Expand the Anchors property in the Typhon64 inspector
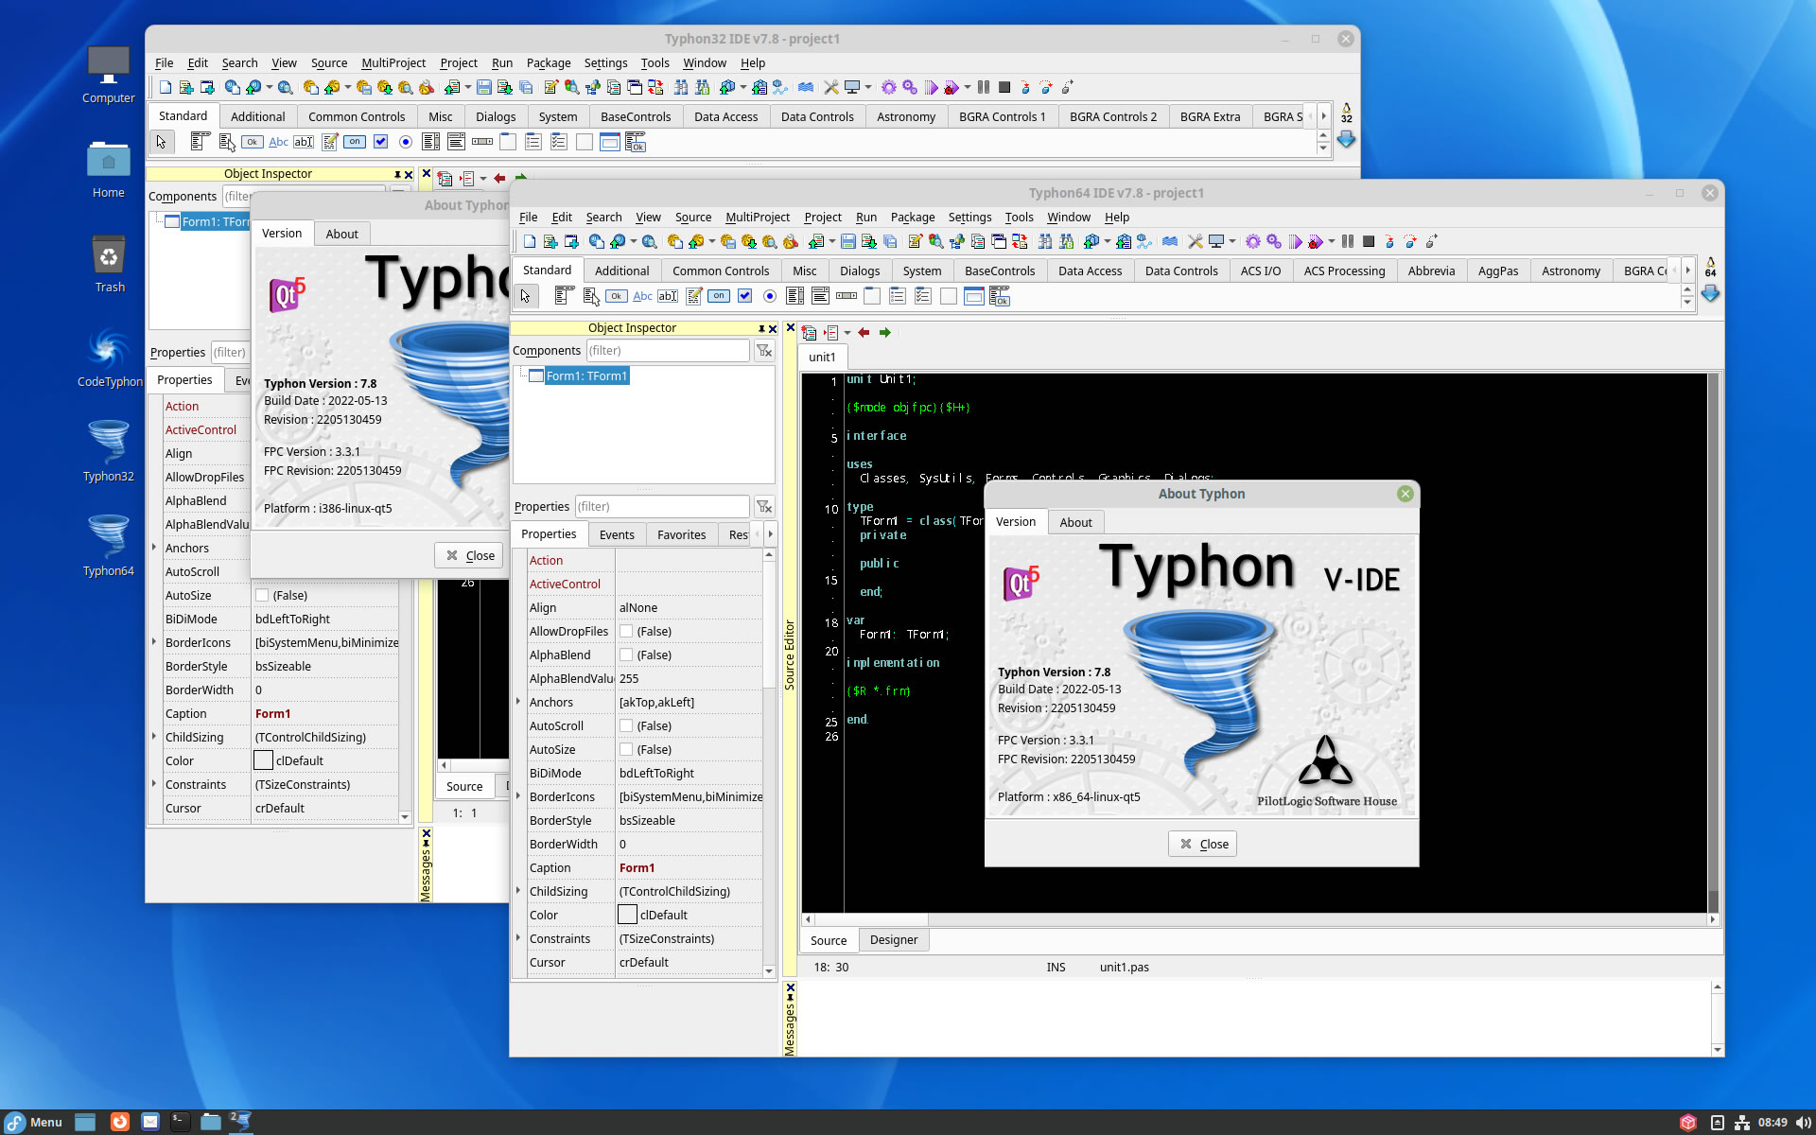Image resolution: width=1816 pixels, height=1135 pixels. click(x=518, y=703)
